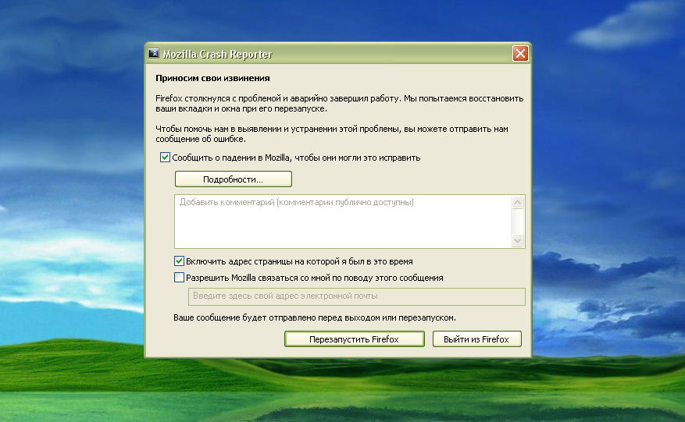Open the 'Подробности...' details button
The image size is (685, 422).
pyautogui.click(x=234, y=179)
